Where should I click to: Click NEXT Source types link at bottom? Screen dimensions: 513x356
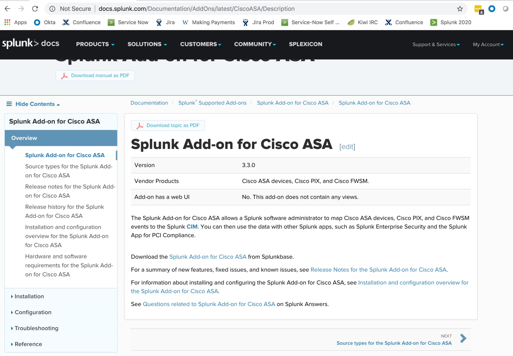click(x=394, y=343)
